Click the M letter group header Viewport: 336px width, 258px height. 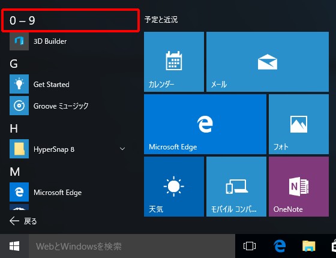coord(14,172)
